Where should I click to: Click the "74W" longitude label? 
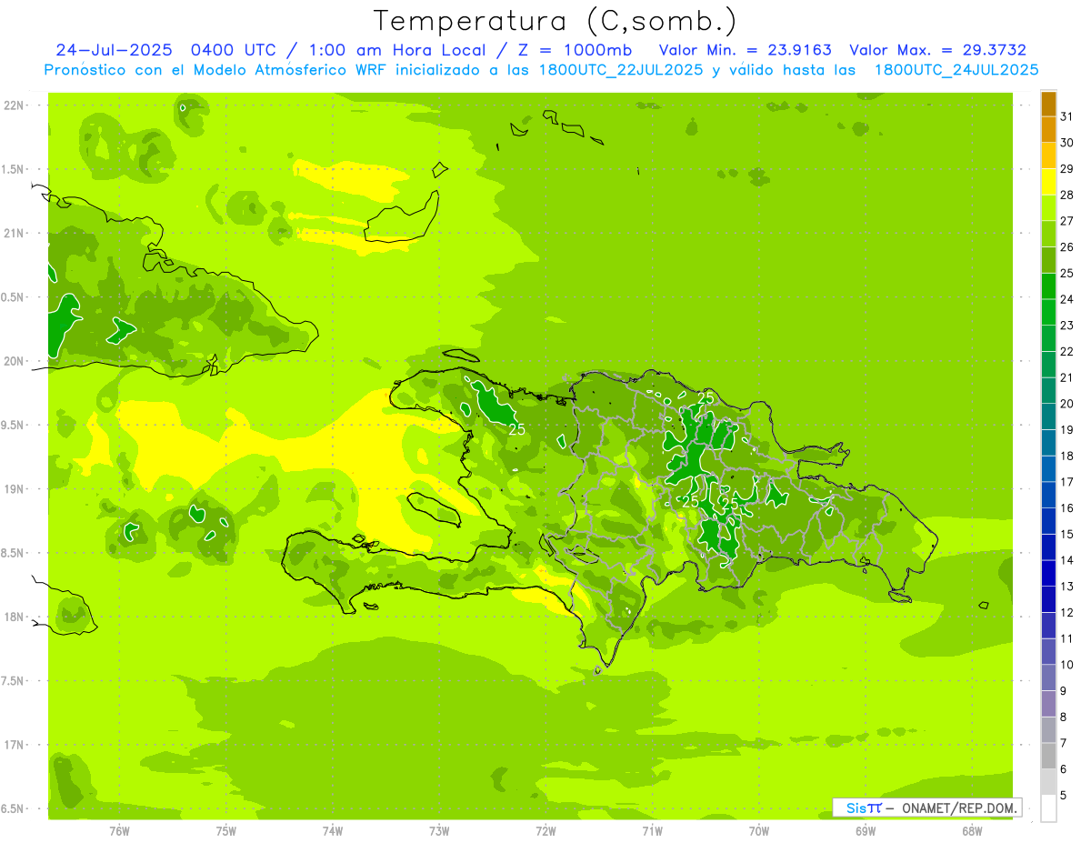[x=333, y=830]
